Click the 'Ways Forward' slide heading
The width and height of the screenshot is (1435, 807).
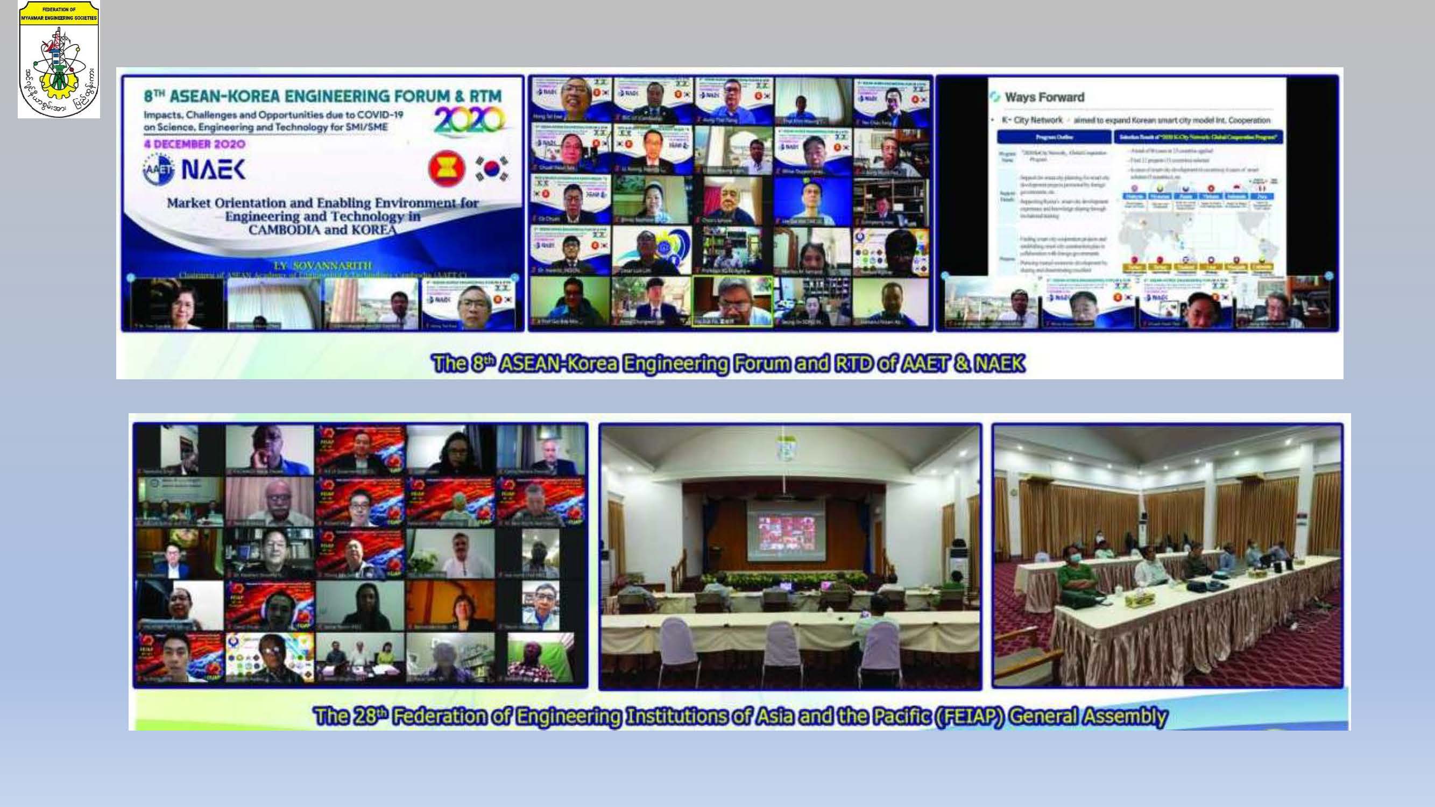click(1044, 97)
